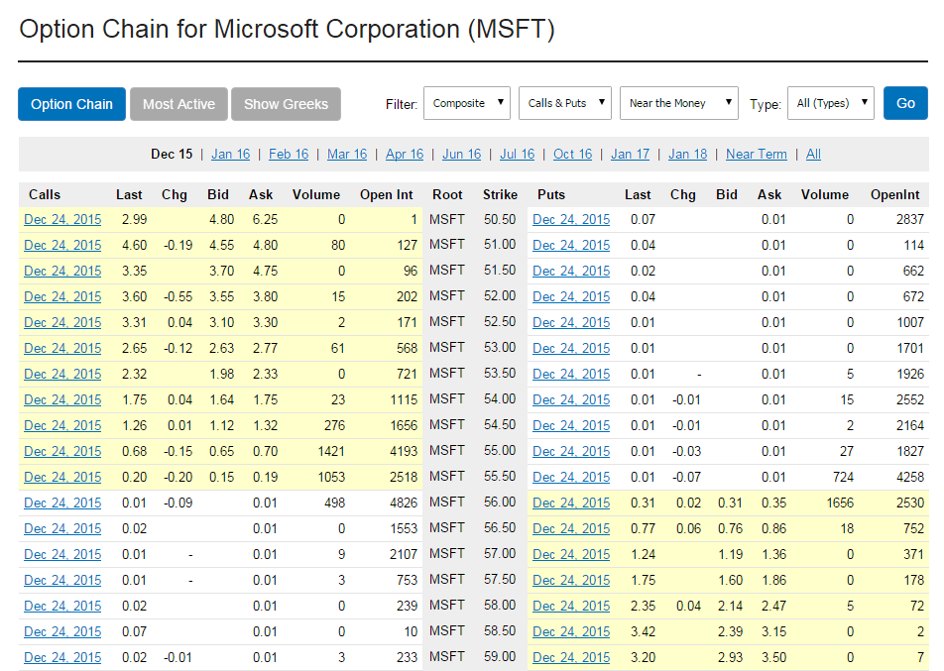The height and width of the screenshot is (671, 944).
Task: View the Jan 18 expiration link
Action: click(687, 154)
